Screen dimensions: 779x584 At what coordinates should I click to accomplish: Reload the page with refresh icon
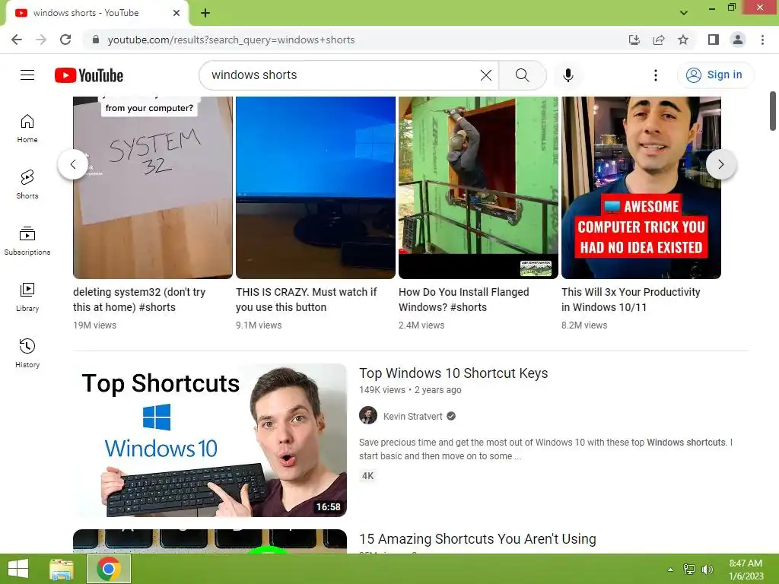(x=65, y=40)
